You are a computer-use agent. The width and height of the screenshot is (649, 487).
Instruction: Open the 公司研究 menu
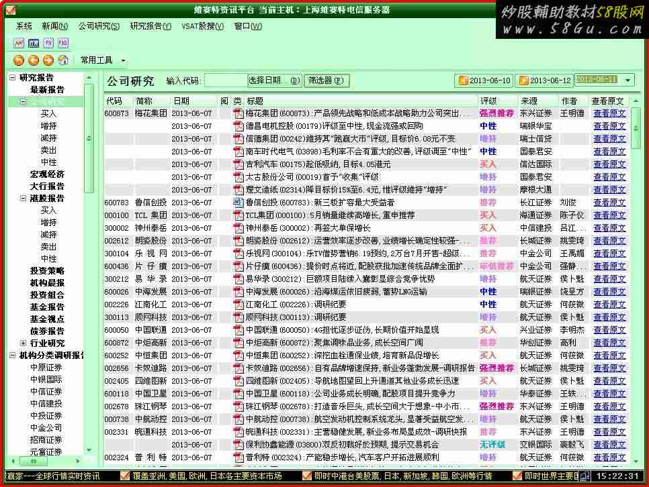99,26
